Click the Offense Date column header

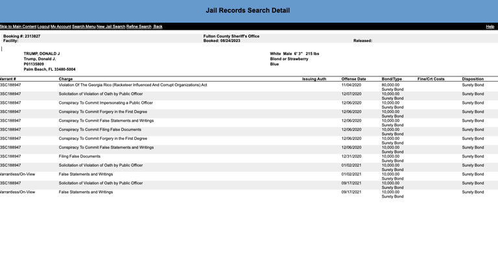pyautogui.click(x=353, y=79)
